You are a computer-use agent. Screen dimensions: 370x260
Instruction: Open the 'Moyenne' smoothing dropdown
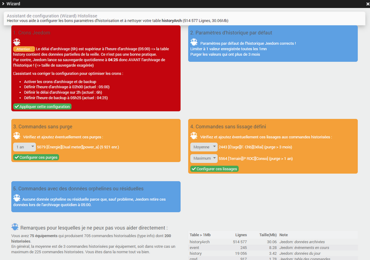click(203, 147)
